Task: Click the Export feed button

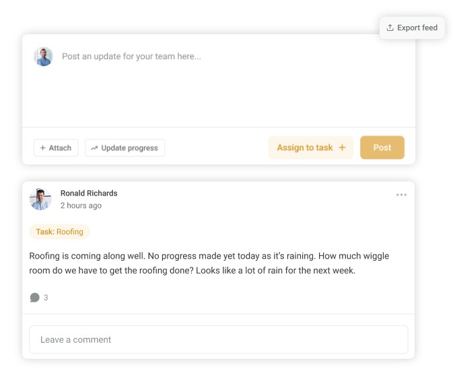Action: coord(412,28)
